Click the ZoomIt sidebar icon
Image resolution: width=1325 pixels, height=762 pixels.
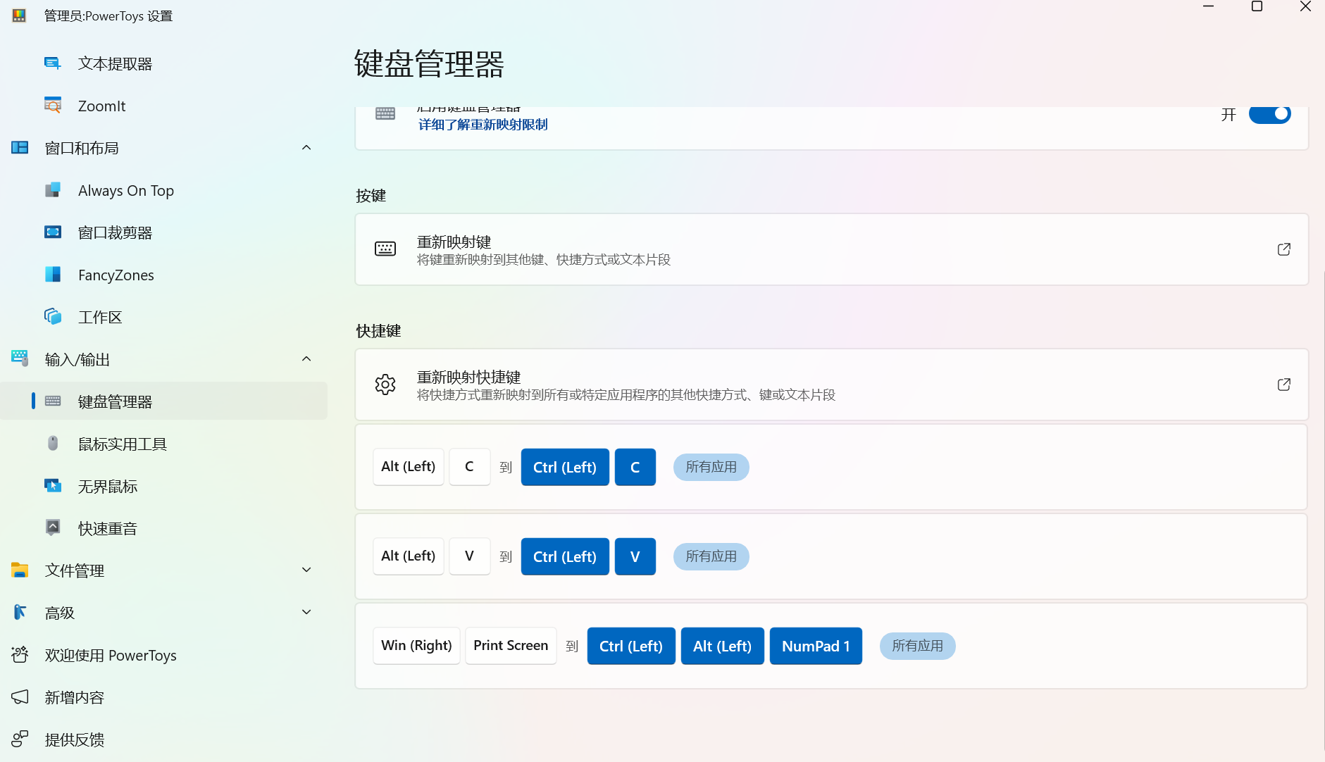(x=53, y=106)
